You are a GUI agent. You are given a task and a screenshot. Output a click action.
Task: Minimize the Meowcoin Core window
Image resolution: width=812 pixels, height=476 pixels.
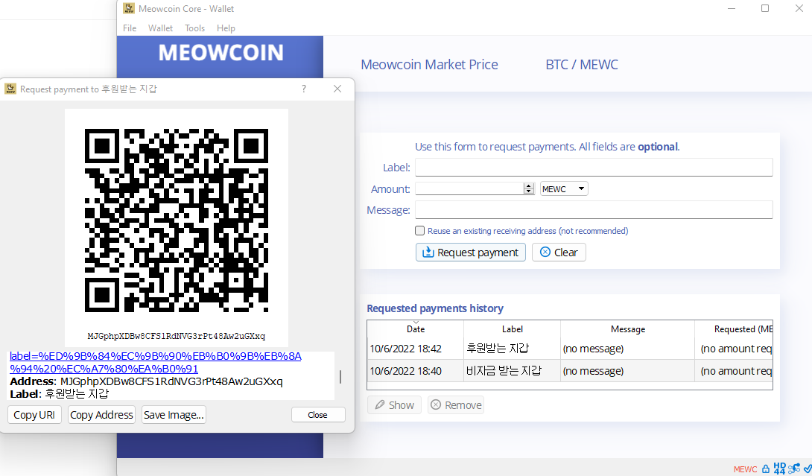732,8
